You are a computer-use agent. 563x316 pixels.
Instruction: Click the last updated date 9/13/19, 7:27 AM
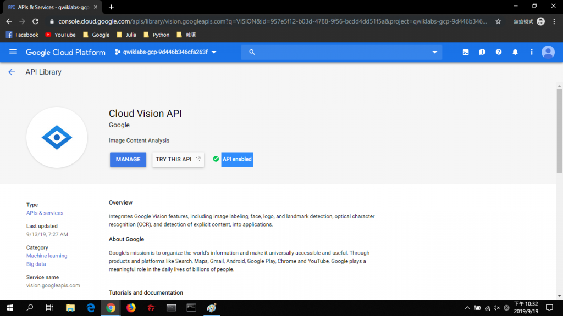point(47,234)
